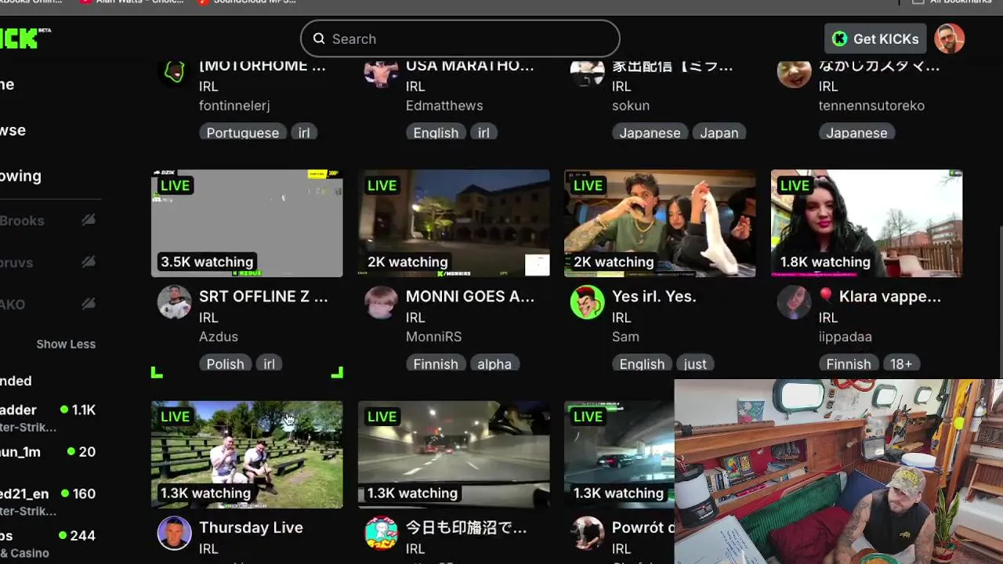Open recommended channel with 20 viewers
Viewport: 1003px width, 564px height.
pos(48,452)
